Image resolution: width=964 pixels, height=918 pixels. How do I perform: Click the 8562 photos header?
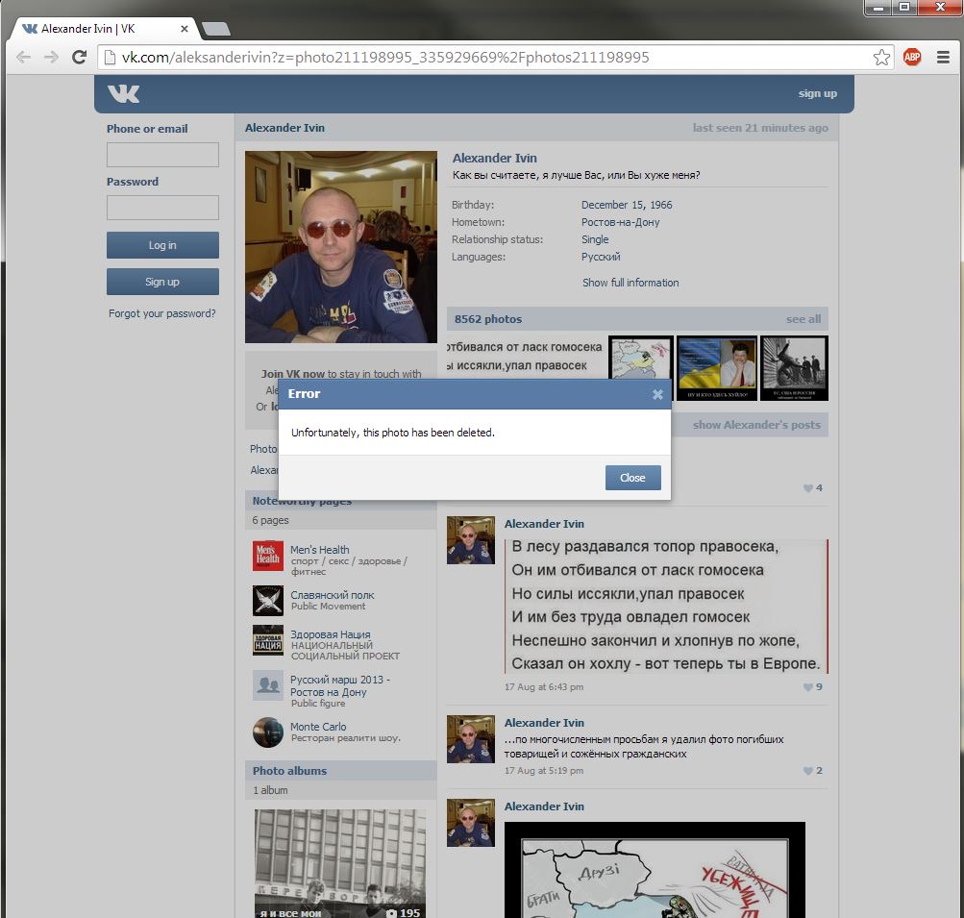coord(488,319)
